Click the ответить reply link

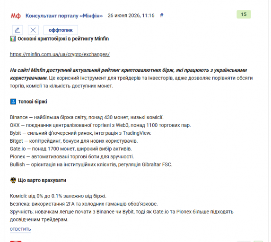tap(20, 229)
